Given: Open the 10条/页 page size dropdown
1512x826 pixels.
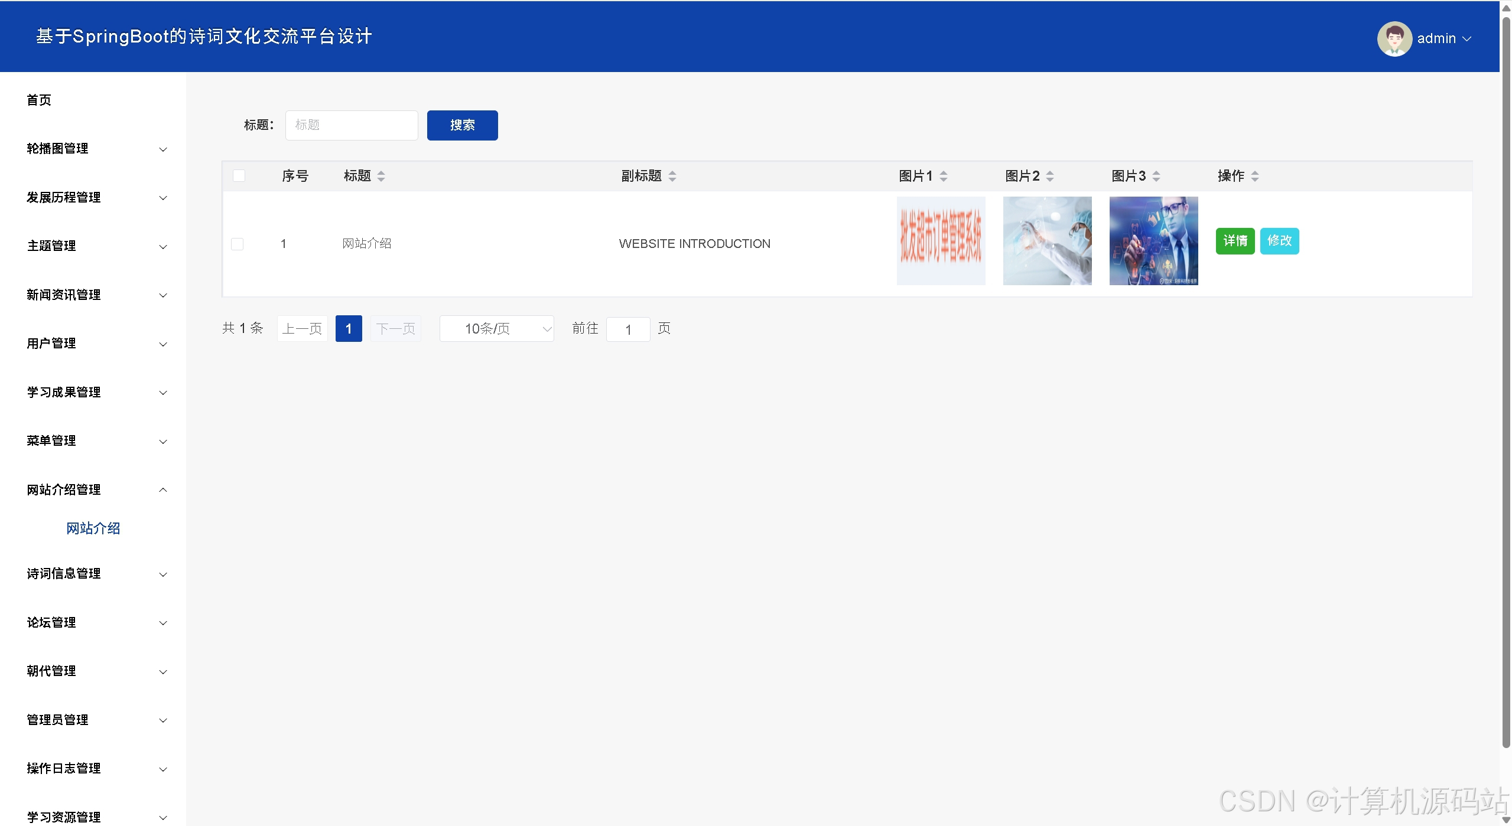Looking at the screenshot, I should pyautogui.click(x=496, y=328).
